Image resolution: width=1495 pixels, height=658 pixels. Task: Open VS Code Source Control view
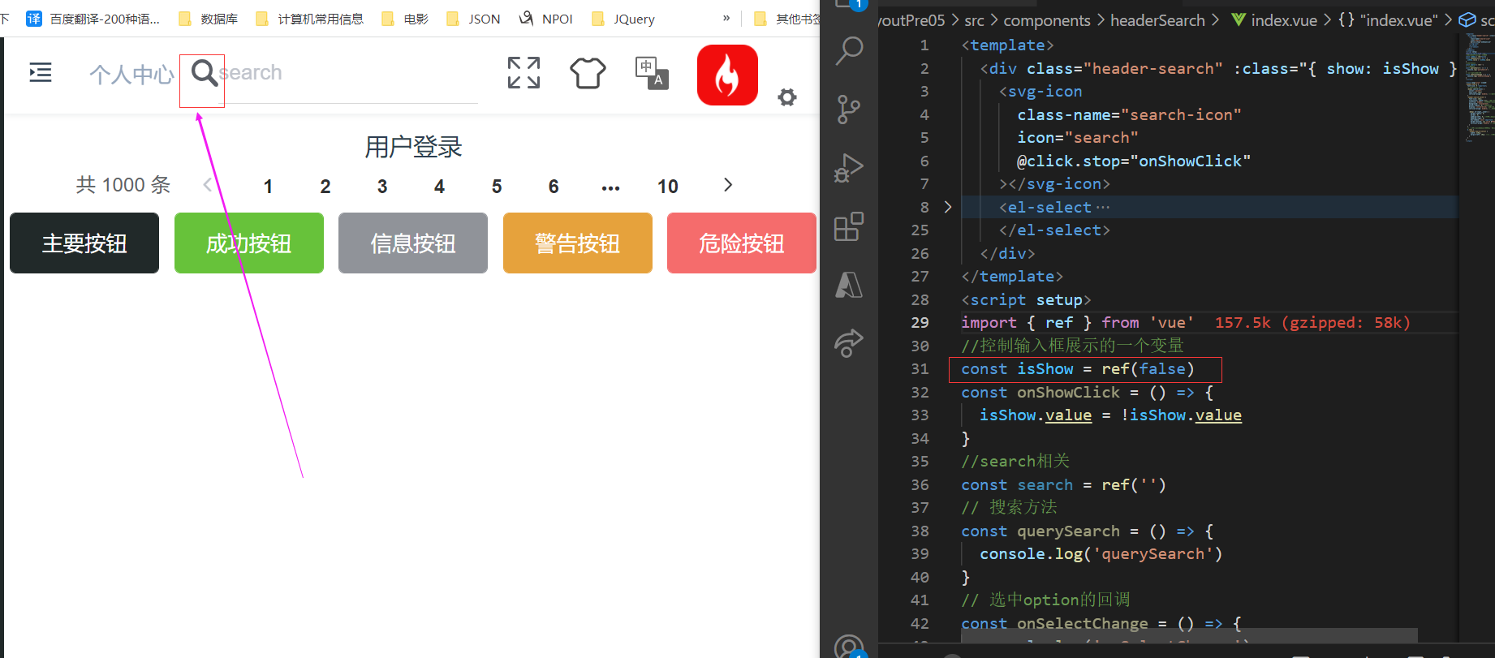point(849,109)
